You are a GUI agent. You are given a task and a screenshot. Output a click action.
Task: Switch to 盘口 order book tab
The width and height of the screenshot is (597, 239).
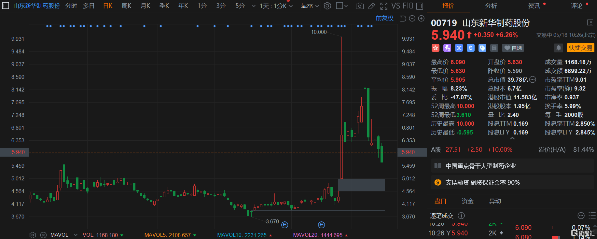click(x=440, y=201)
